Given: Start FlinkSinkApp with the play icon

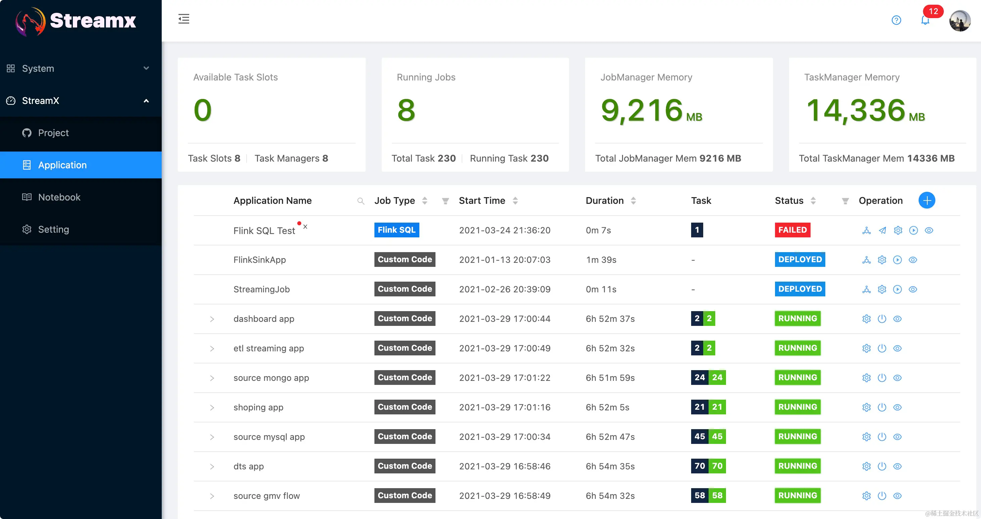Looking at the screenshot, I should [897, 260].
